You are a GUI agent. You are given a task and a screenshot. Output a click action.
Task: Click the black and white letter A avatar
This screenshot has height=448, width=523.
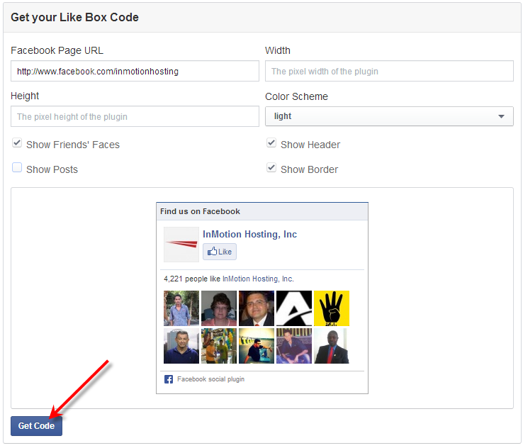click(294, 308)
